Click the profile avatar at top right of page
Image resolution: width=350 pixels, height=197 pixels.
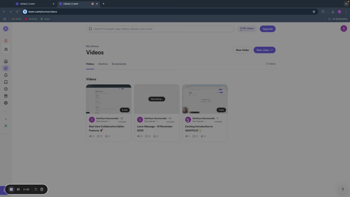[x=344, y=28]
